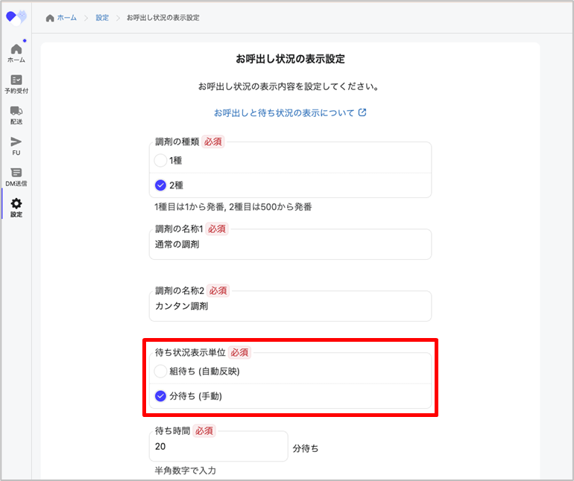Open 予約受付 in the sidebar
This screenshot has width=574, height=481.
pyautogui.click(x=16, y=83)
